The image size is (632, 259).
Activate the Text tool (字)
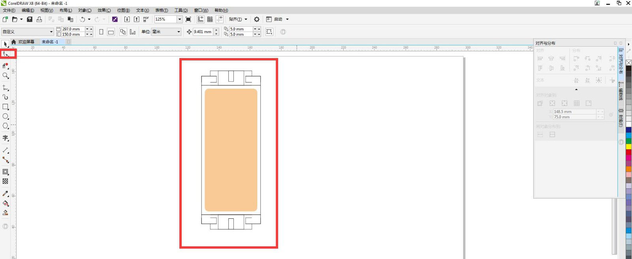[6, 138]
